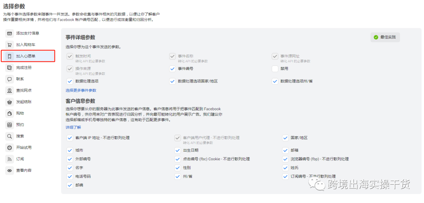This screenshot has width=424, height=203.
Task: Toggle 点击编号 (fbc) Cookie checkbox
Action: pyautogui.click(x=177, y=159)
